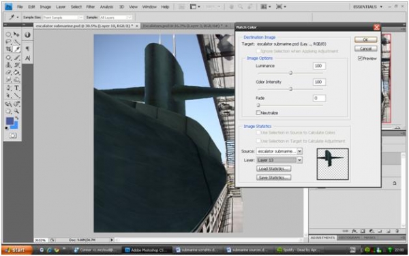Screen dimensions: 409x256
Task: Select the Blur tool
Action: click(8, 80)
